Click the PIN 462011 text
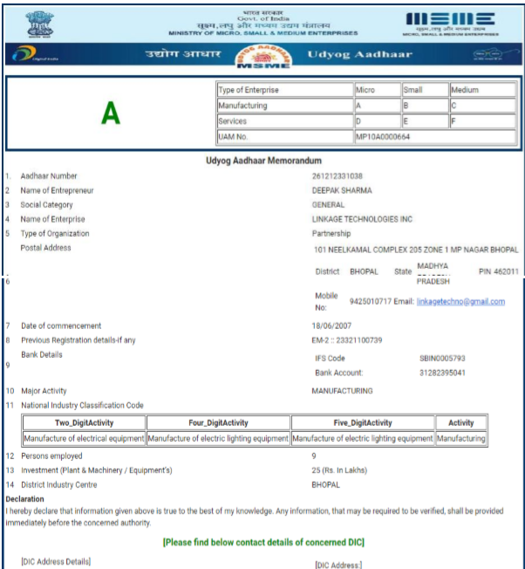 (499, 271)
